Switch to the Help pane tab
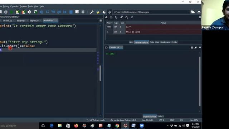 [x=131, y=42]
